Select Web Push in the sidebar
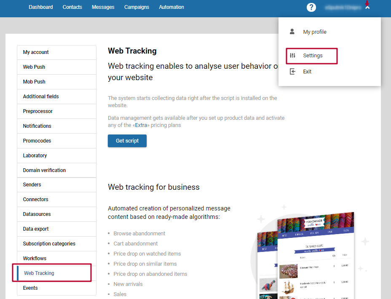391x299 pixels. pos(56,67)
